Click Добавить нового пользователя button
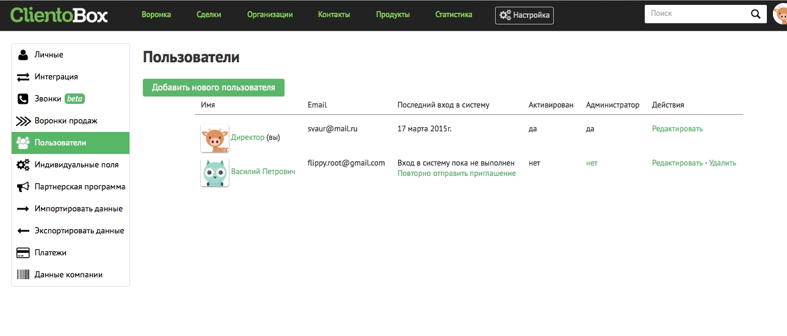 coord(214,87)
